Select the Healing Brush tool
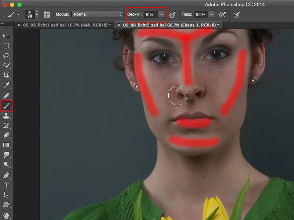 click(x=6, y=96)
